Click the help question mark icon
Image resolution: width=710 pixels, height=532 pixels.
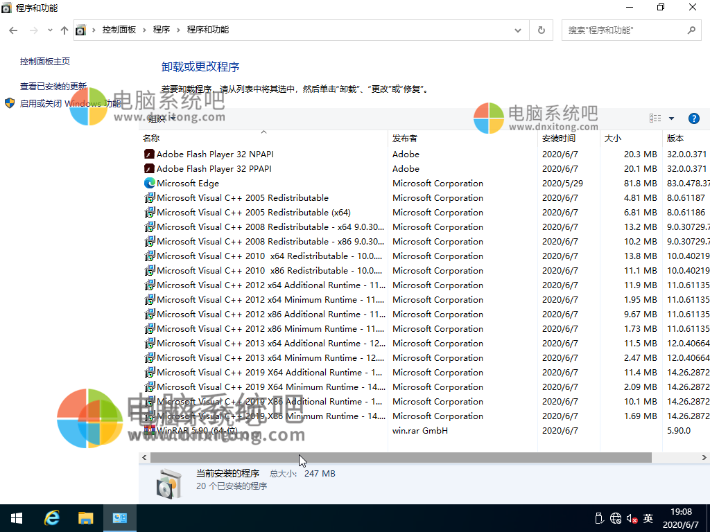pyautogui.click(x=694, y=118)
